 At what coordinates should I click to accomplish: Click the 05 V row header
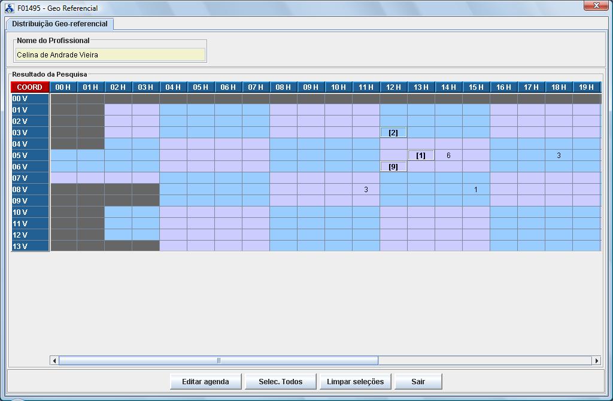tap(30, 155)
